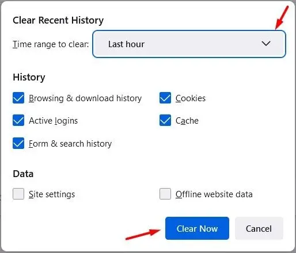
Task: Deselect the Cache checkbox
Action: [x=165, y=120]
